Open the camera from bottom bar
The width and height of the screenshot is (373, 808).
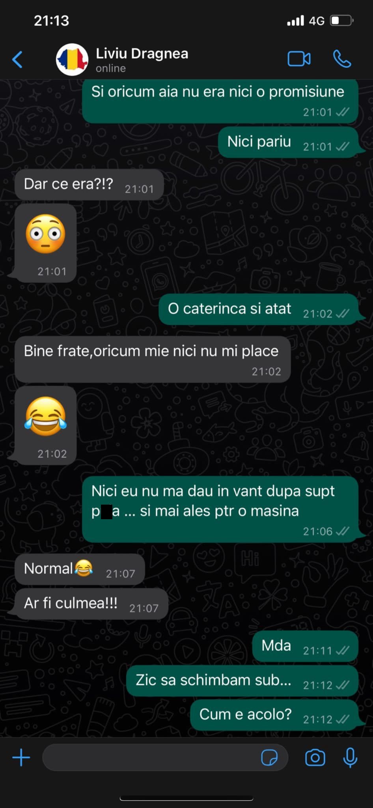[x=315, y=757]
